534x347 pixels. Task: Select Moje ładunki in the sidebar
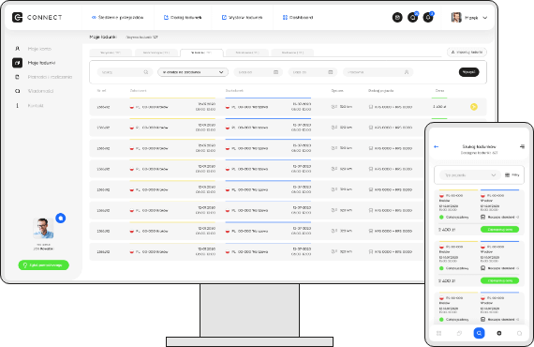[41, 63]
